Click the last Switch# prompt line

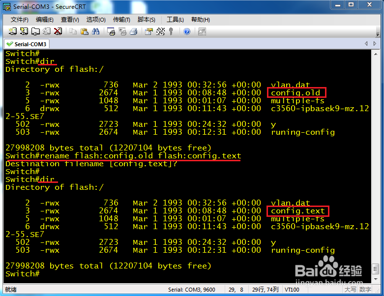[x=22, y=274]
